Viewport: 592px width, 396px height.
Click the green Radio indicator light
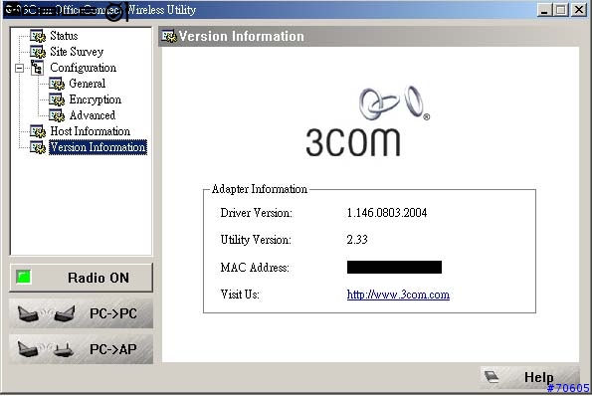tap(24, 277)
